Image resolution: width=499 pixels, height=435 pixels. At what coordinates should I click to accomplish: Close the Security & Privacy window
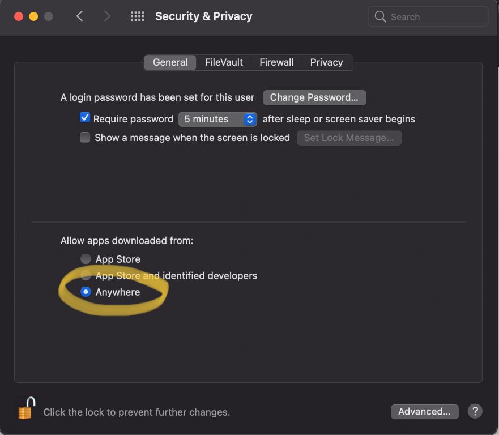19,16
